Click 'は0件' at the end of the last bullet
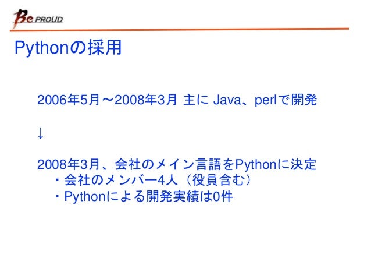 tap(217, 196)
